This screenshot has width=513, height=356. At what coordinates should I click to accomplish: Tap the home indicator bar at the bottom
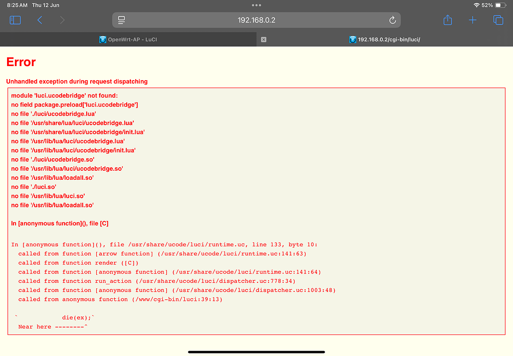click(256, 352)
